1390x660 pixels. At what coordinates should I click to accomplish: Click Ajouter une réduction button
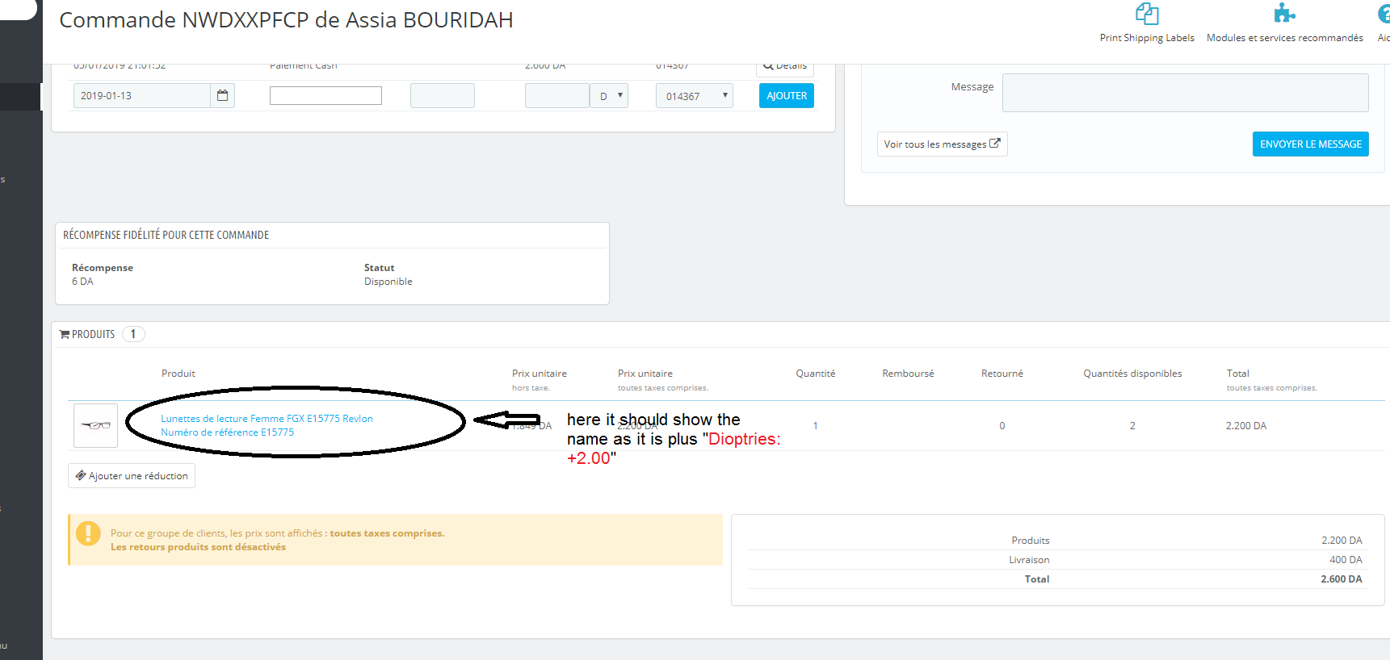pyautogui.click(x=132, y=476)
